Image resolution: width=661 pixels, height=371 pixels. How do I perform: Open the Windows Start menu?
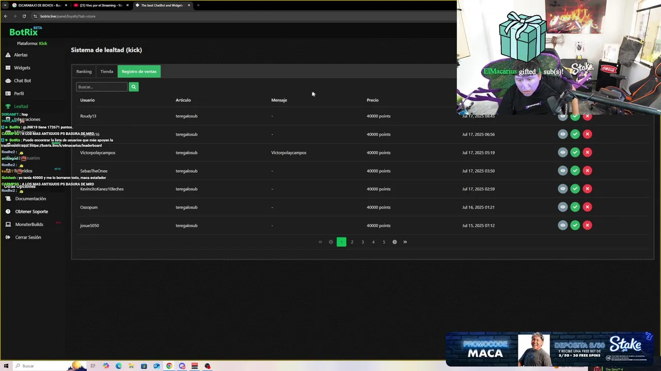coord(6,366)
